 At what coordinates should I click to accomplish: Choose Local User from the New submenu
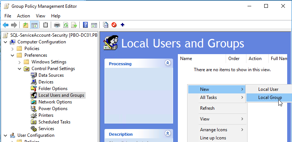pos(269,89)
